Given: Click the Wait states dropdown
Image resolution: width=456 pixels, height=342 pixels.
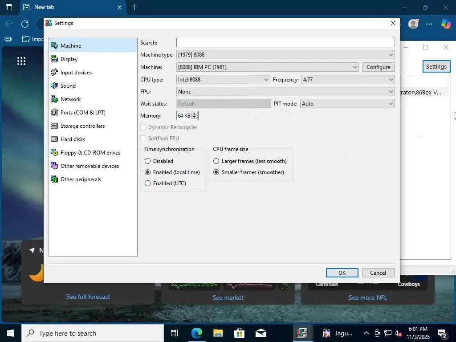Looking at the screenshot, I should (224, 103).
